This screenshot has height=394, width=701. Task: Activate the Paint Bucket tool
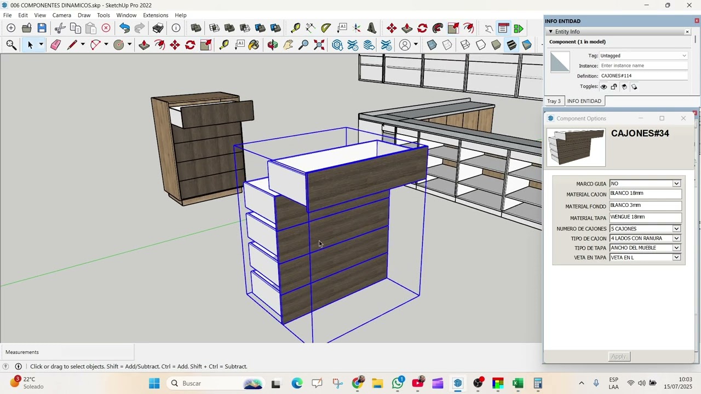point(254,45)
